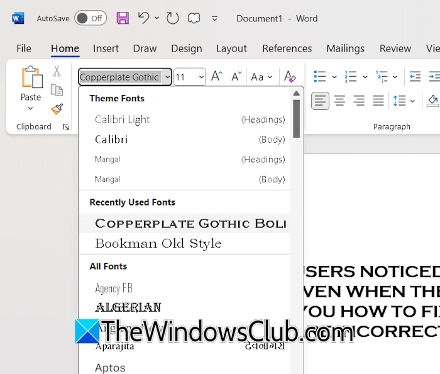This screenshot has width=440, height=374.
Task: Open the numbering library dropdown arrow
Action: point(365,77)
